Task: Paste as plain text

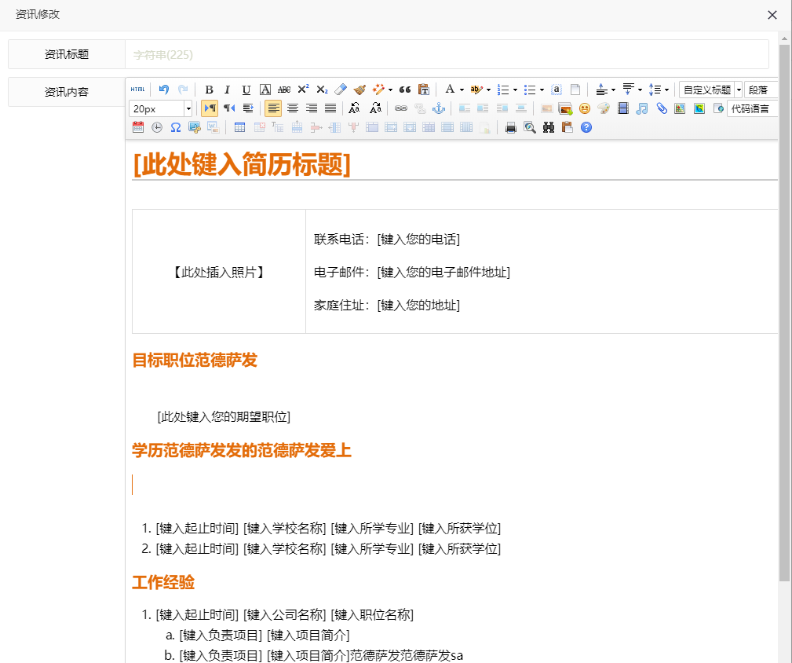Action: coord(424,90)
